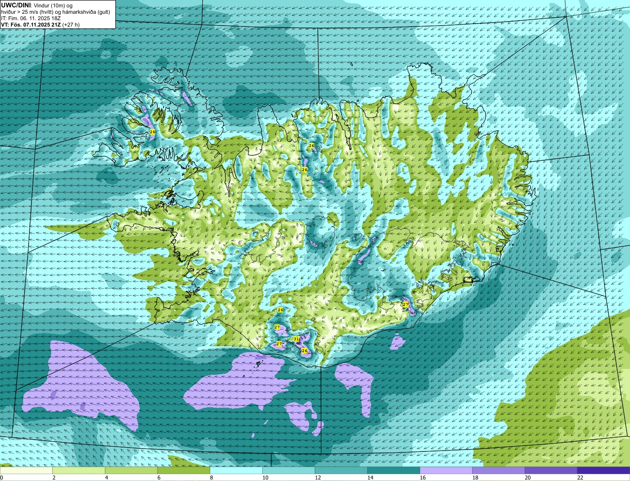Select the purple 18–20 m/s legend swatch
Image resolution: width=630 pixels, height=481 pixels.
click(499, 470)
